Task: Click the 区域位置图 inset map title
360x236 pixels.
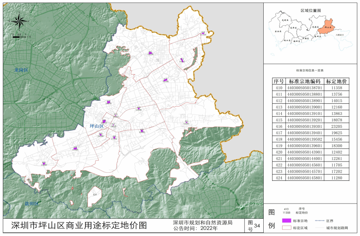Action: click(x=311, y=10)
